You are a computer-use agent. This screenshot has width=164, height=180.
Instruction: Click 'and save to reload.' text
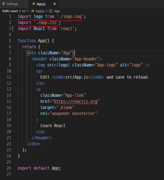click(x=128, y=77)
